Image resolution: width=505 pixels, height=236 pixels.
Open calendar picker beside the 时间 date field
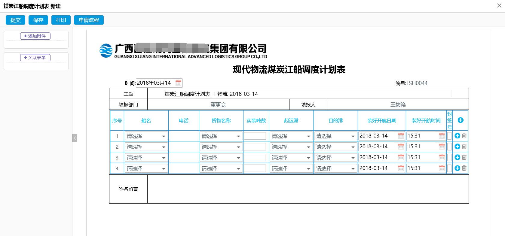point(178,83)
